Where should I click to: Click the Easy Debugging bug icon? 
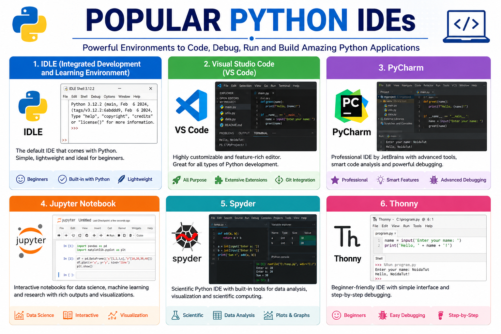pos(382,315)
